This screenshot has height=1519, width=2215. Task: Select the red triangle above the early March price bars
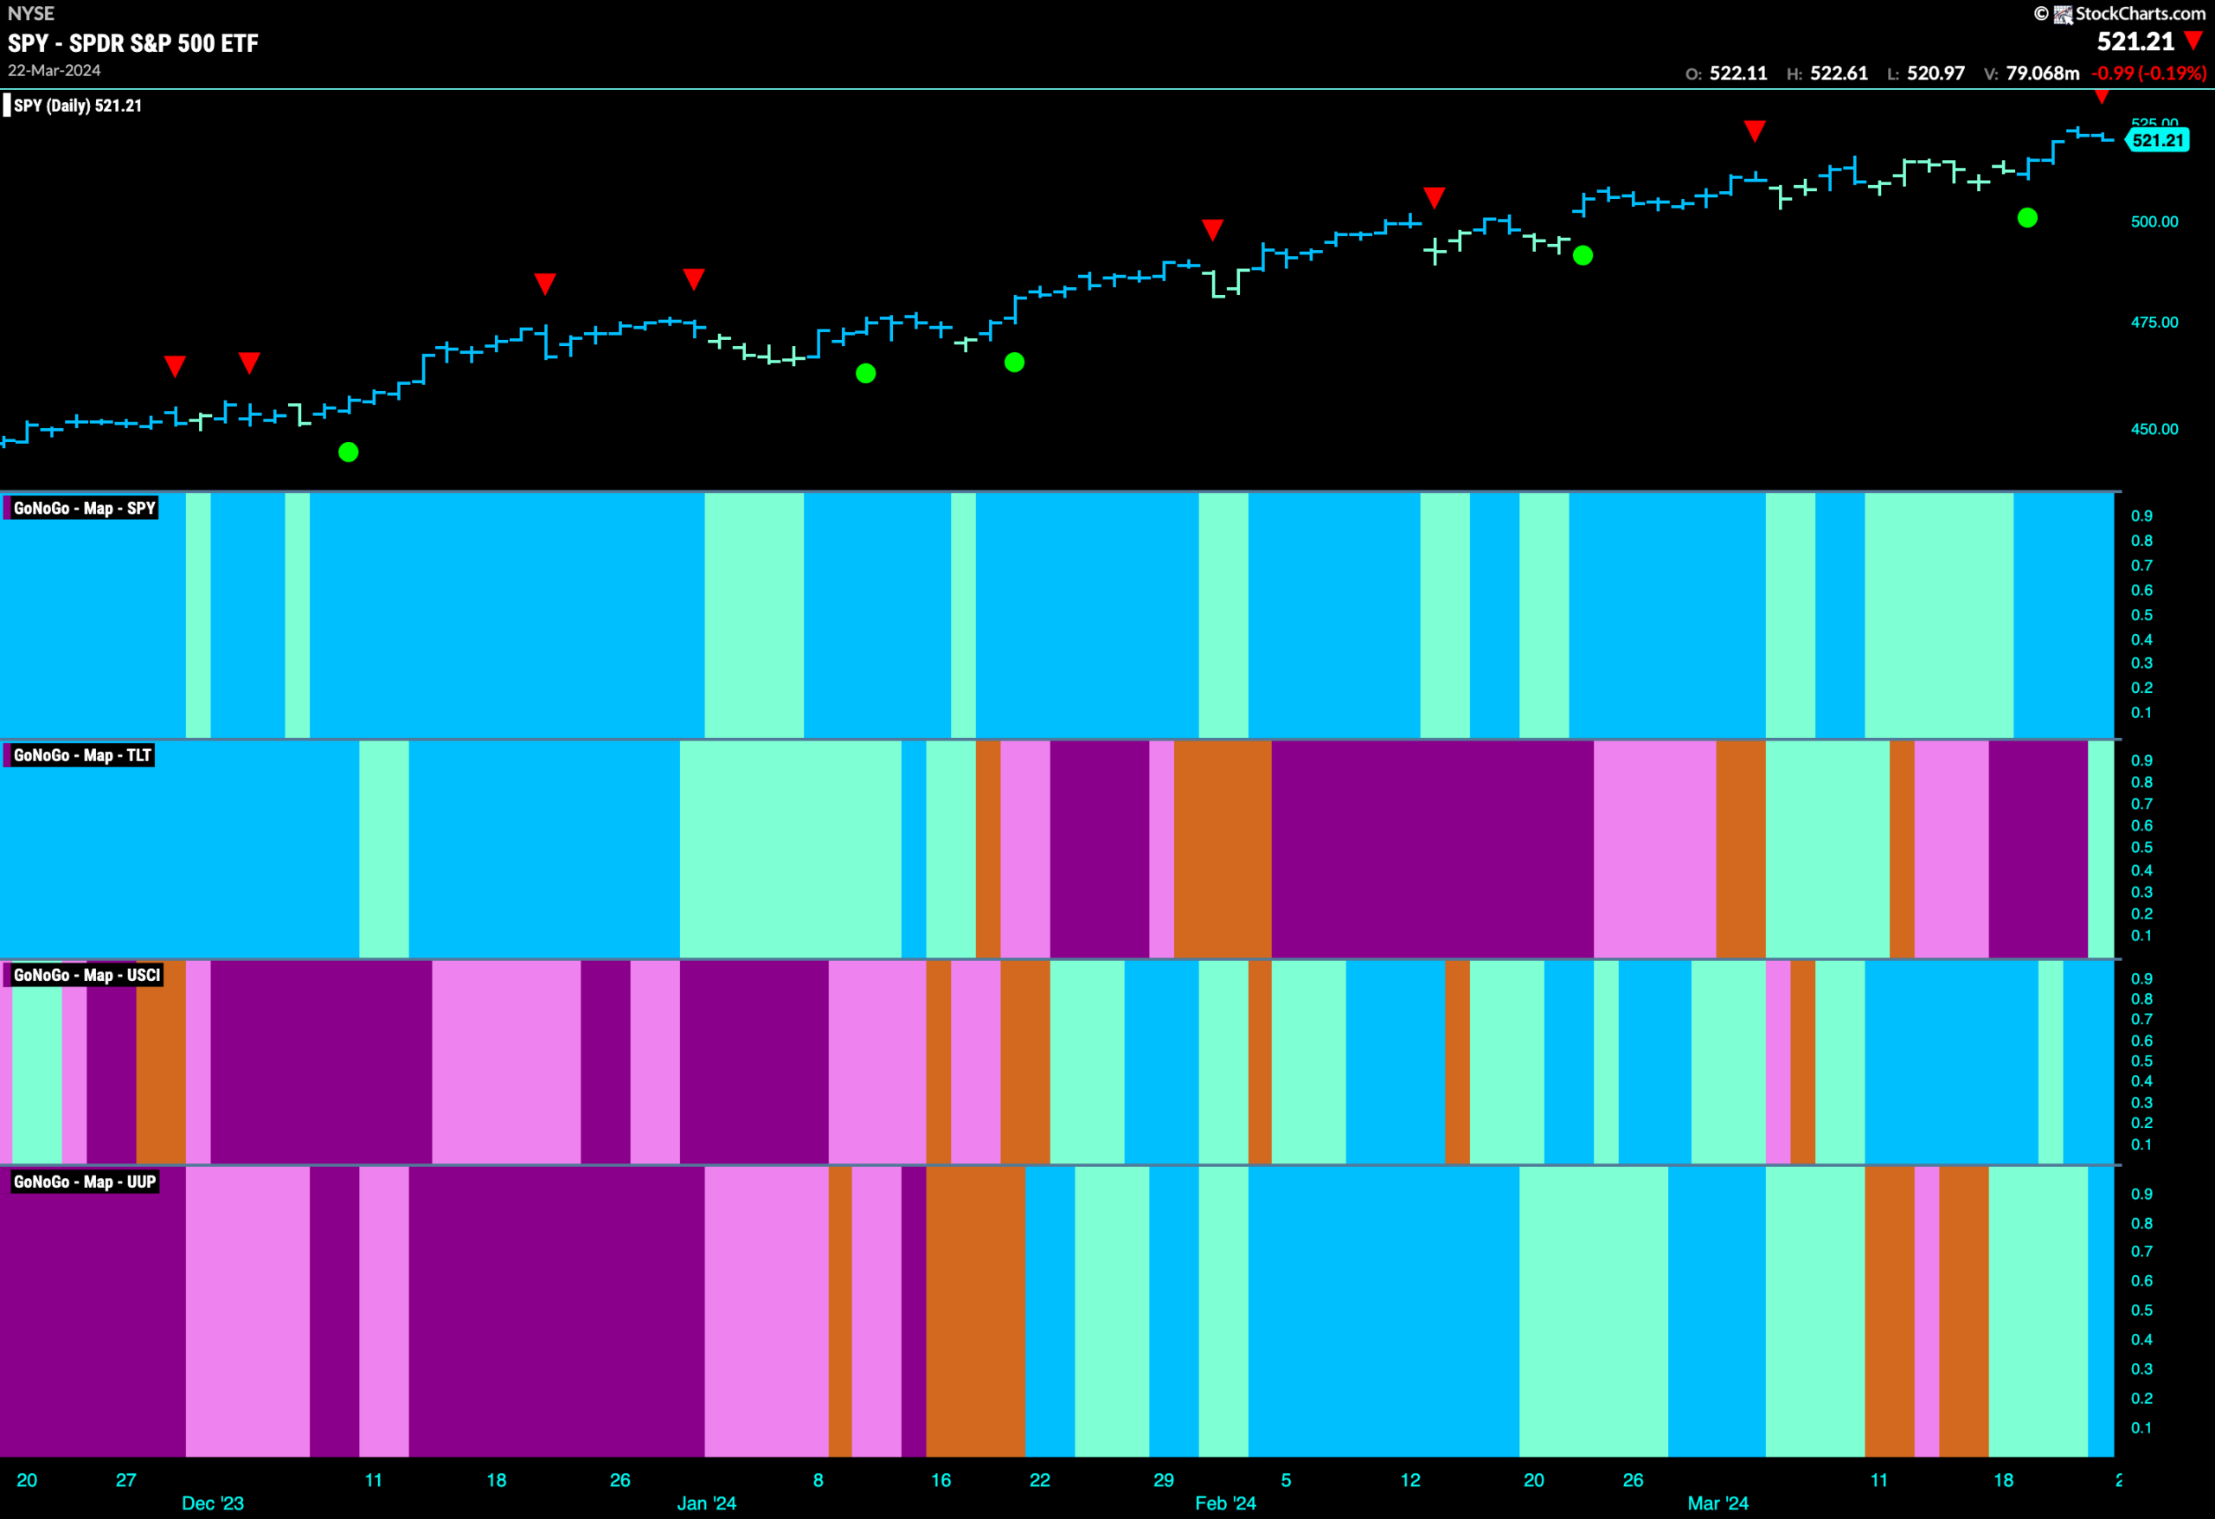(1755, 131)
